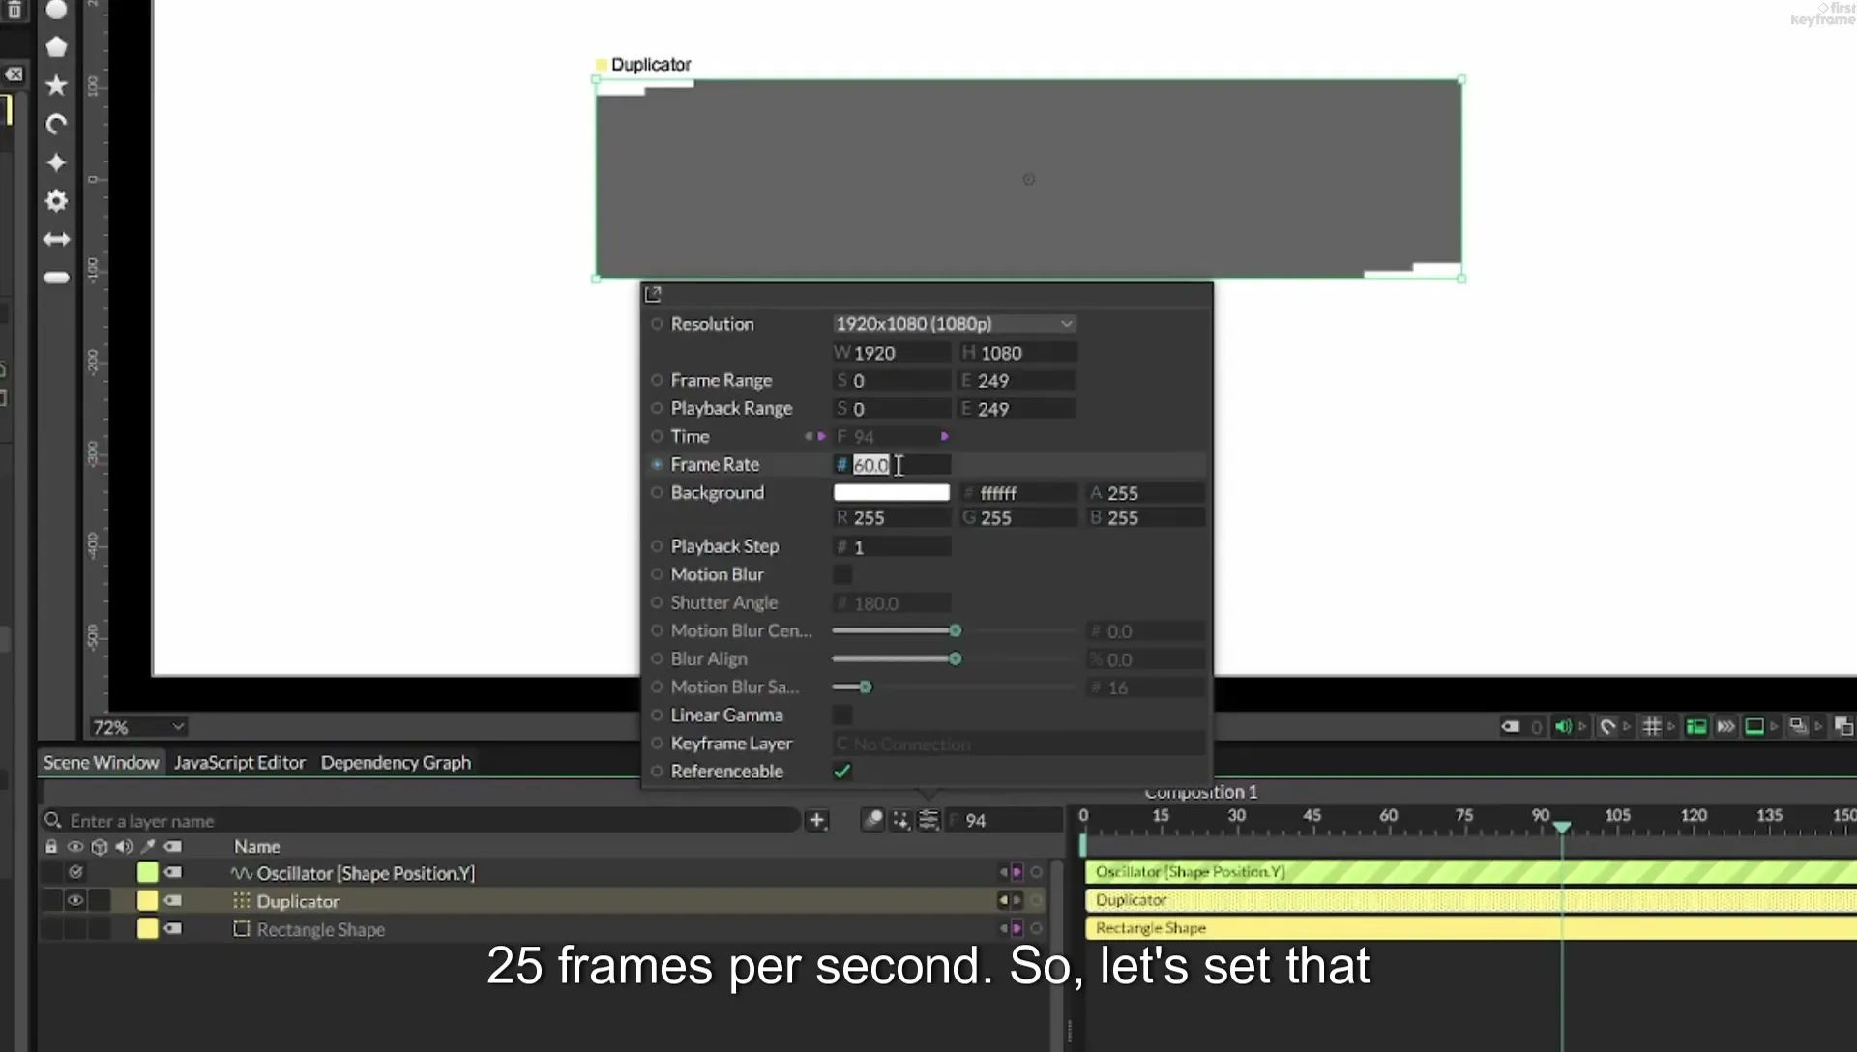Switch to the JavaScript Editor tab
1857x1052 pixels.
[239, 762]
